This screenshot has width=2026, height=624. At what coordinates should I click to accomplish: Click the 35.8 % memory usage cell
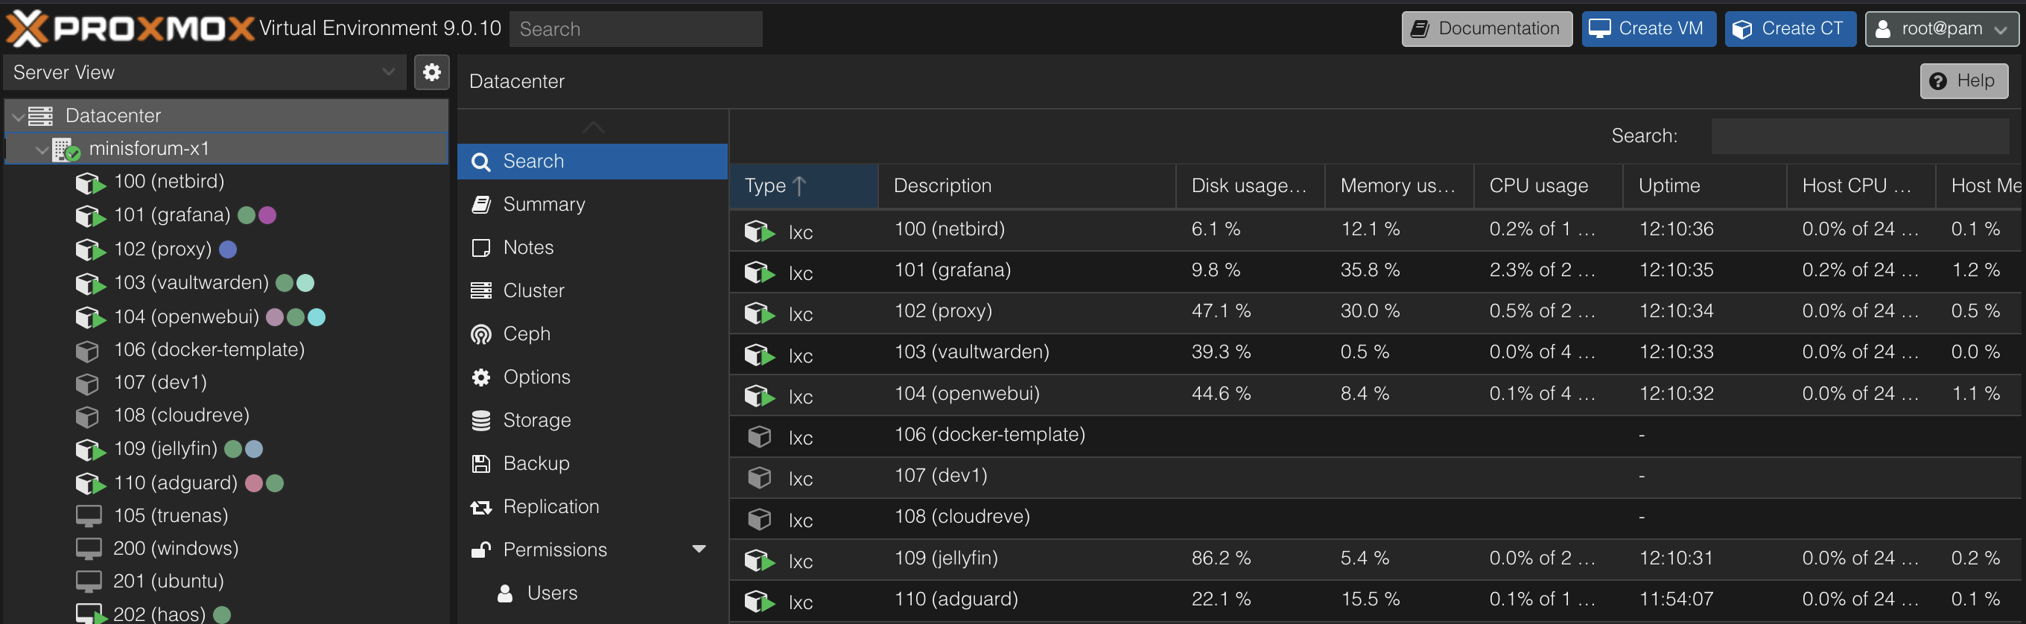[x=1369, y=270]
